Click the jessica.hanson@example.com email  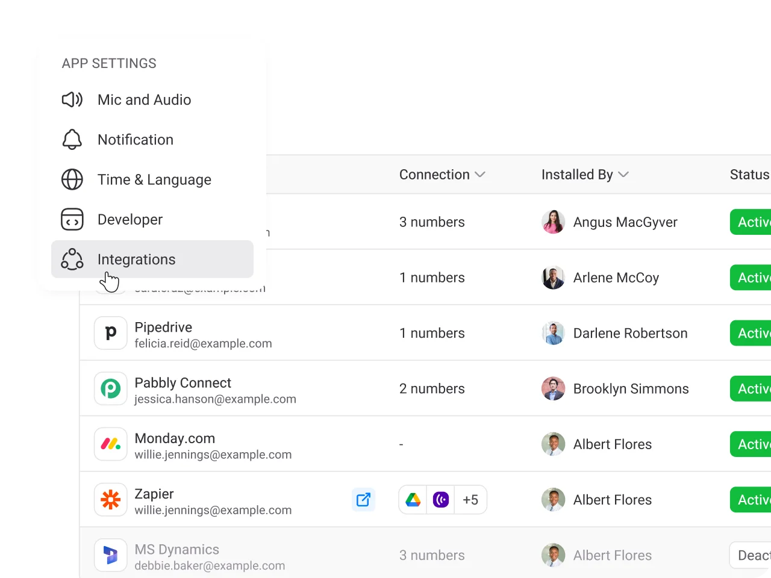[215, 399]
